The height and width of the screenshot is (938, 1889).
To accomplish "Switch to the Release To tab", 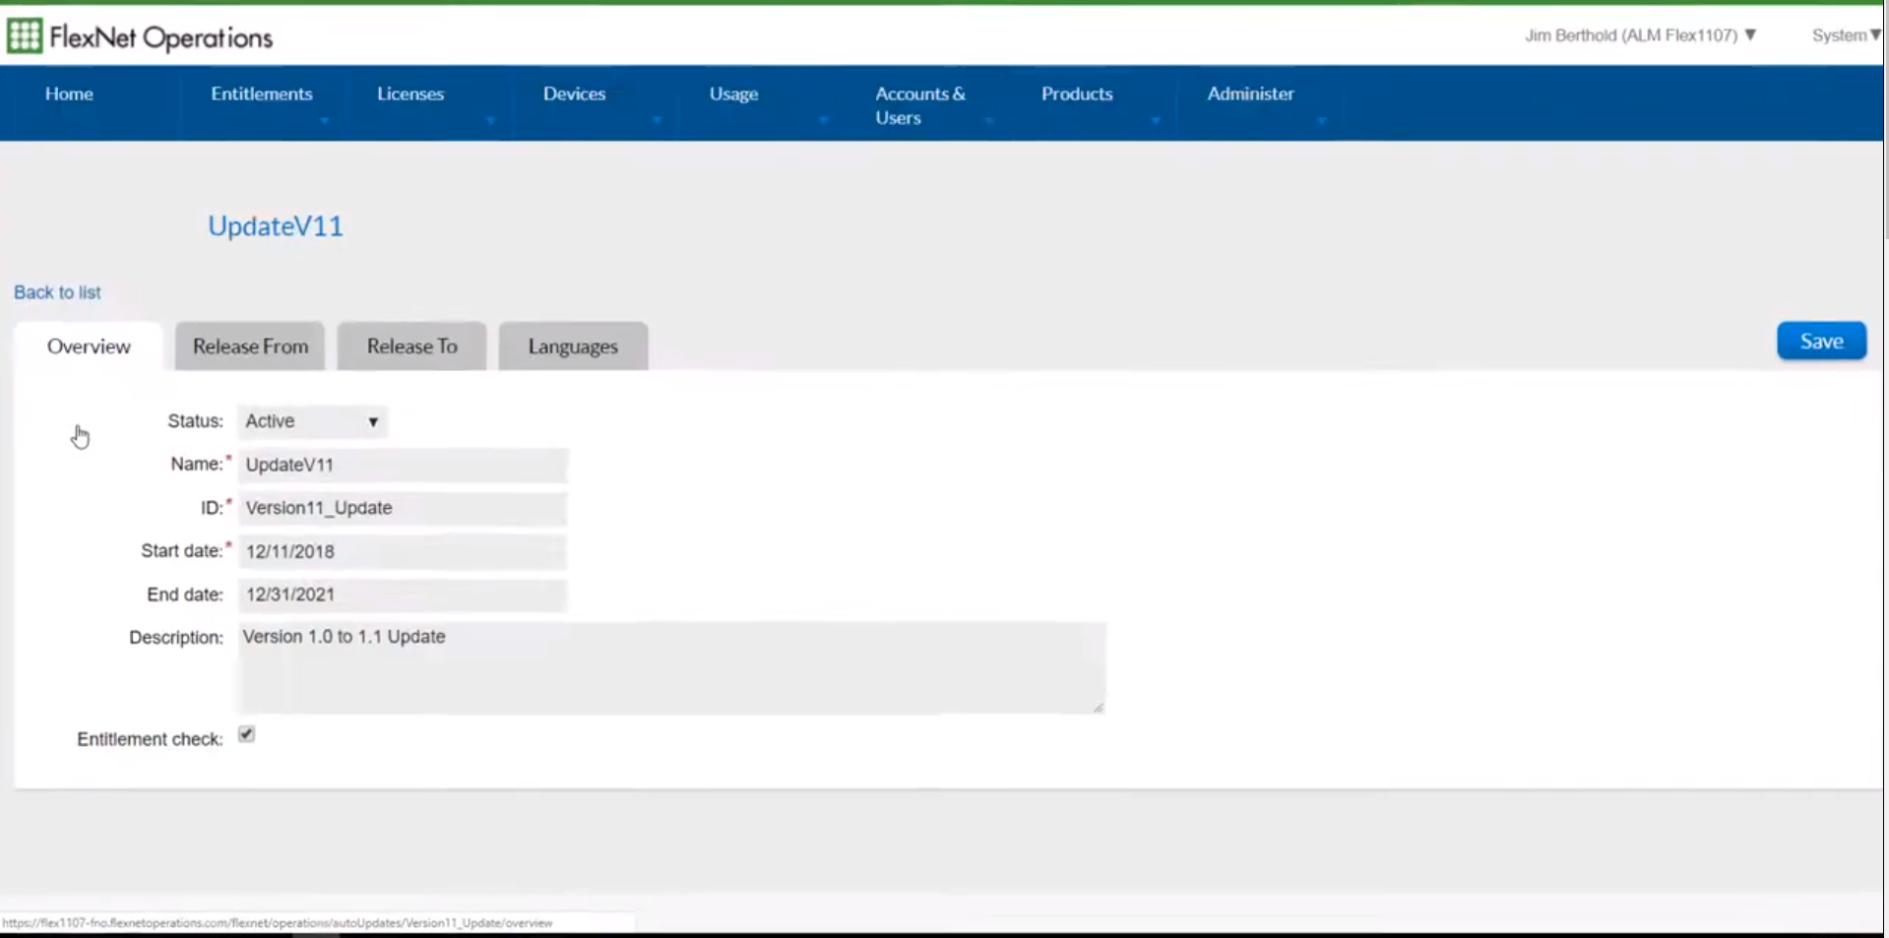I will (411, 345).
